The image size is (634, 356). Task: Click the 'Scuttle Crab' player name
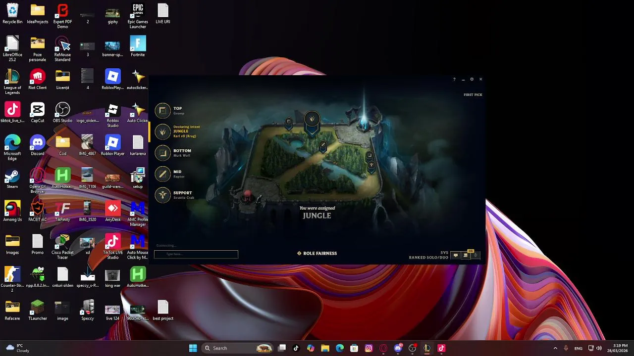tap(184, 198)
